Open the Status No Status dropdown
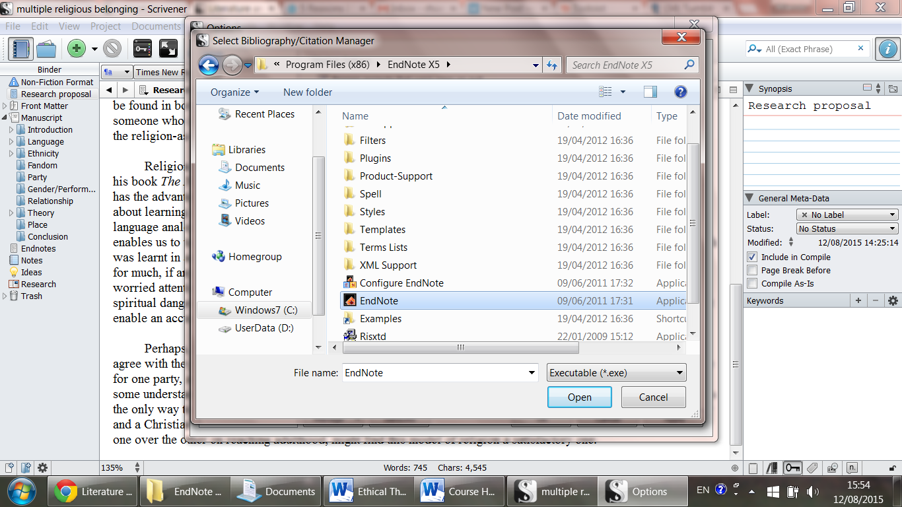 847,228
